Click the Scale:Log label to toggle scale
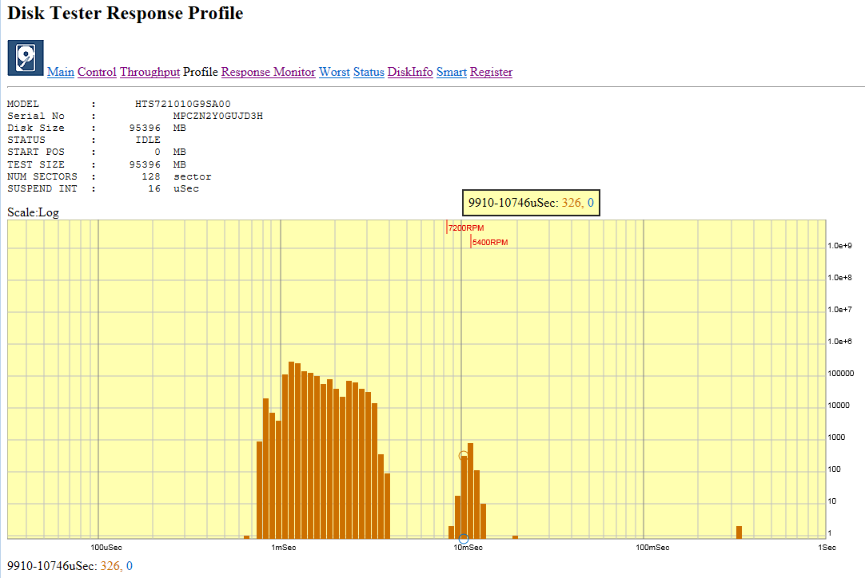865x578 pixels. [x=33, y=212]
